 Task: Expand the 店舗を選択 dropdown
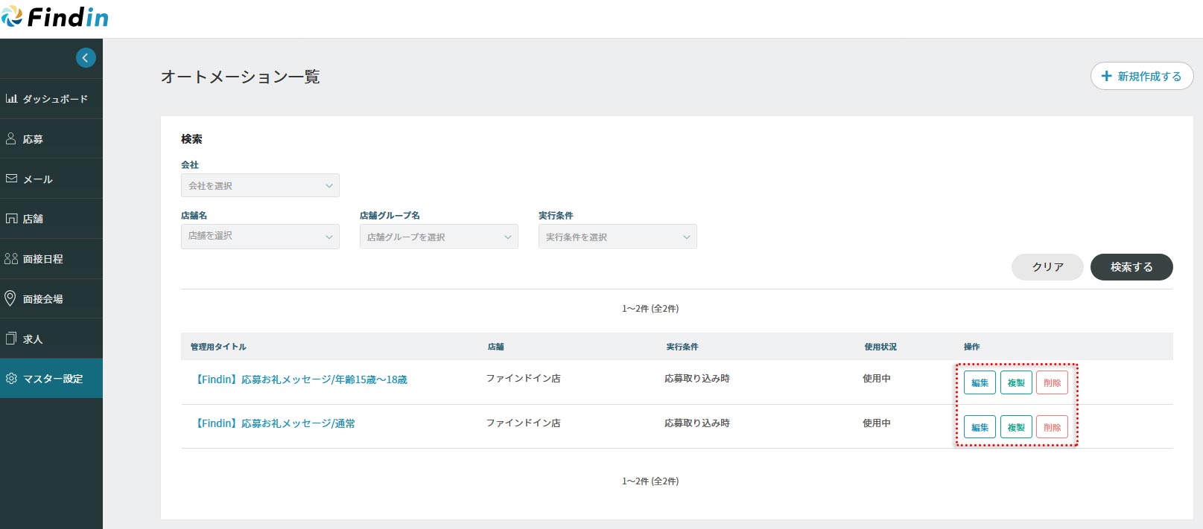click(x=260, y=236)
